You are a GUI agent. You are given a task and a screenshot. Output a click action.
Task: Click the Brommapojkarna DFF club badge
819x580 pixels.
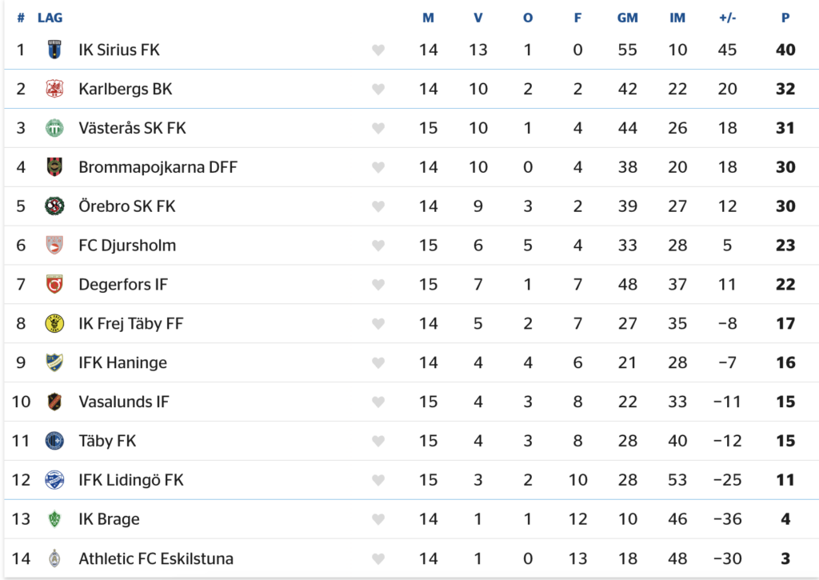[54, 167]
